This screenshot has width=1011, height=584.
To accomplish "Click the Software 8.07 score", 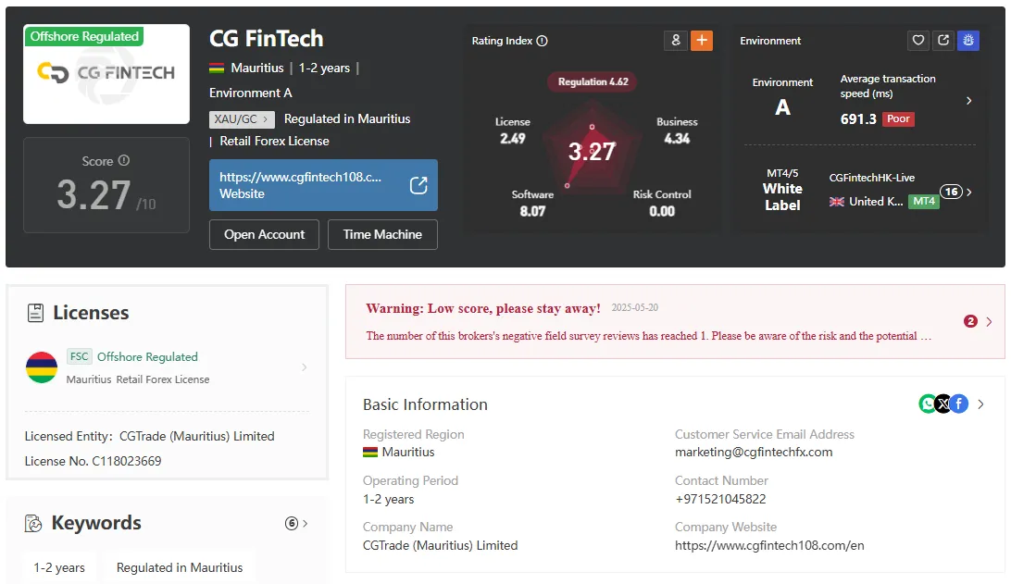I will (x=532, y=204).
